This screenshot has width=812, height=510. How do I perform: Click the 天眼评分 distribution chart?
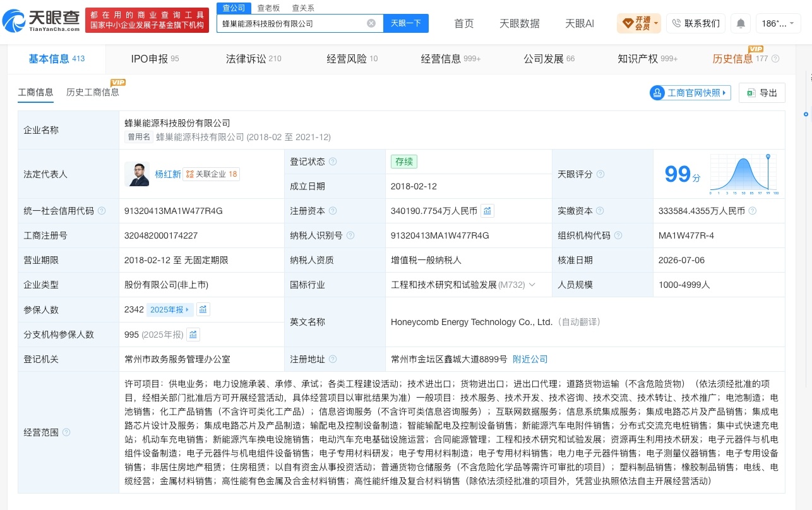coord(743,174)
